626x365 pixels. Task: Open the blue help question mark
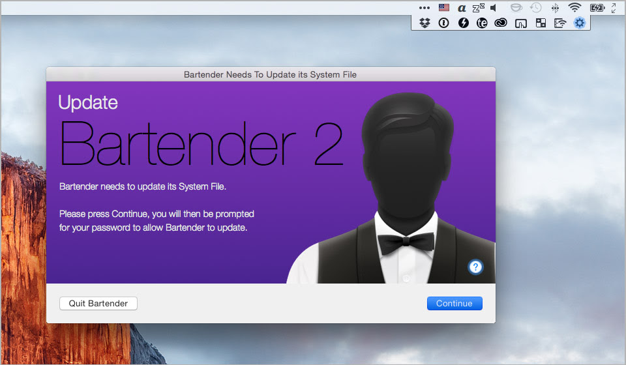(x=475, y=267)
